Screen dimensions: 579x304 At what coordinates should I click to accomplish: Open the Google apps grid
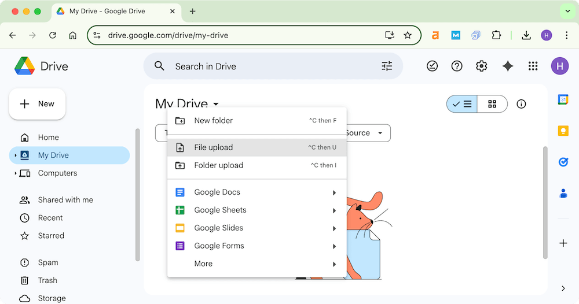click(x=533, y=66)
